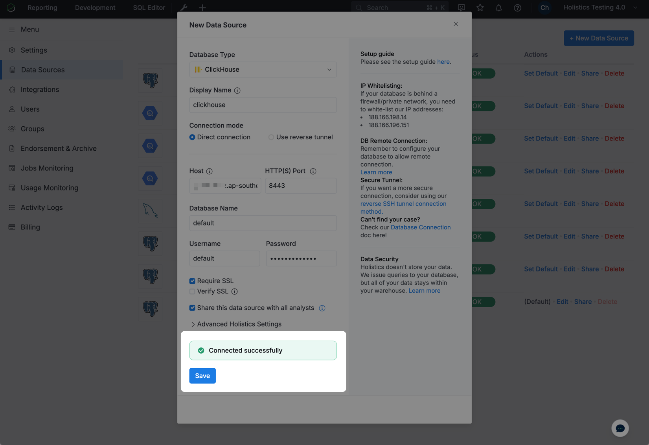Enable the Verify SSL checkbox
Image resolution: width=649 pixels, height=445 pixels.
pos(192,291)
